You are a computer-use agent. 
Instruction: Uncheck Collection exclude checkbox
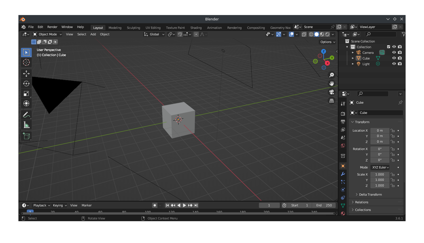[x=389, y=47]
